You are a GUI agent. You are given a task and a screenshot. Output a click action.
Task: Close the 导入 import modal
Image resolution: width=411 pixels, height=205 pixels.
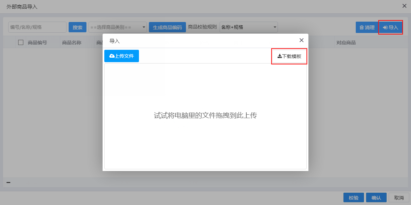click(301, 40)
